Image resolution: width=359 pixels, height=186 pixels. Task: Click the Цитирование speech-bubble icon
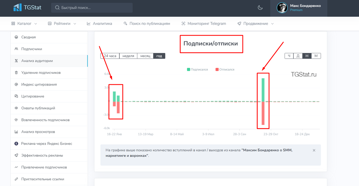coord(16,96)
